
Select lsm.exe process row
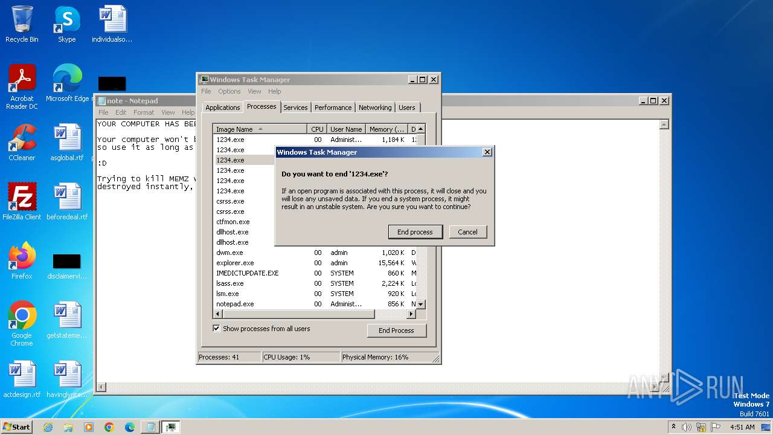click(316, 294)
